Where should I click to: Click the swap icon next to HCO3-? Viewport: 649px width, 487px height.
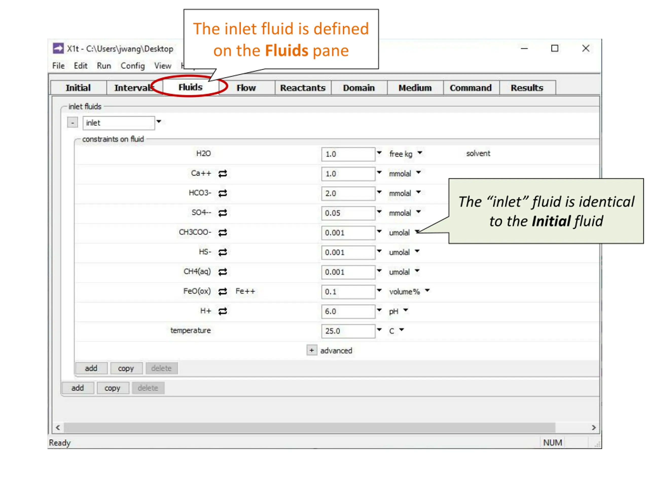(x=223, y=193)
